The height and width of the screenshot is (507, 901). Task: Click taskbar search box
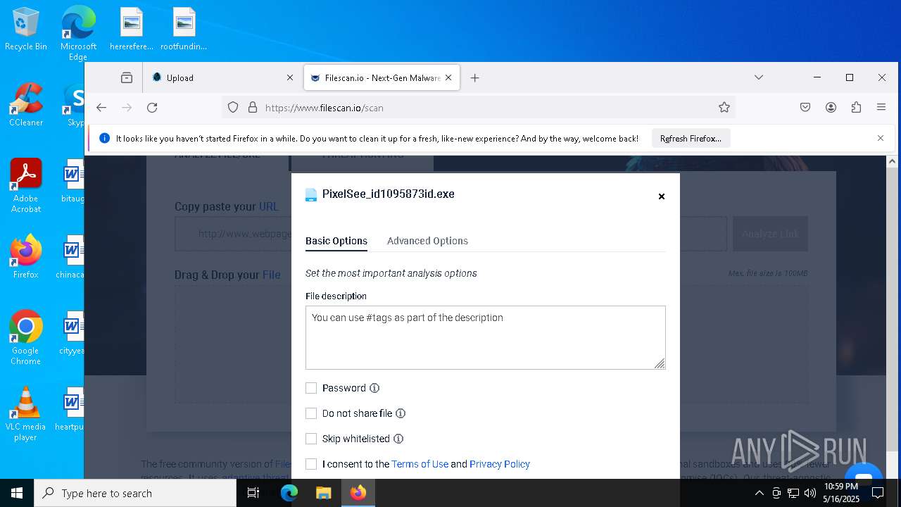pos(135,493)
